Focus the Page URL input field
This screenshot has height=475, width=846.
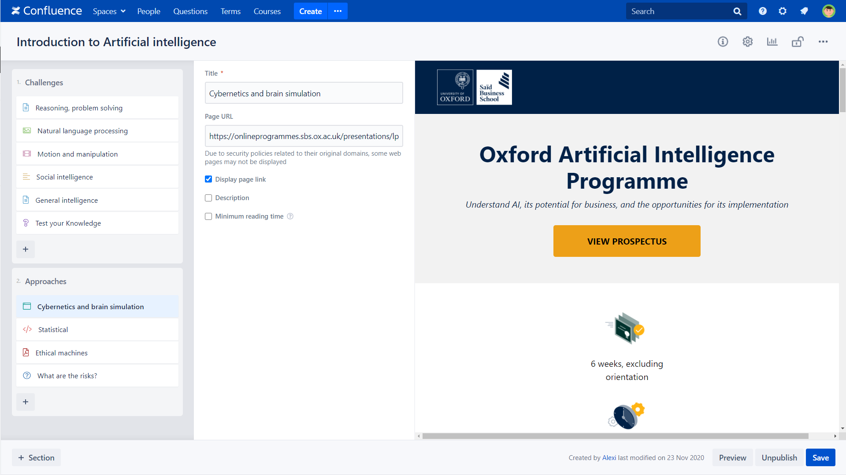pyautogui.click(x=304, y=136)
